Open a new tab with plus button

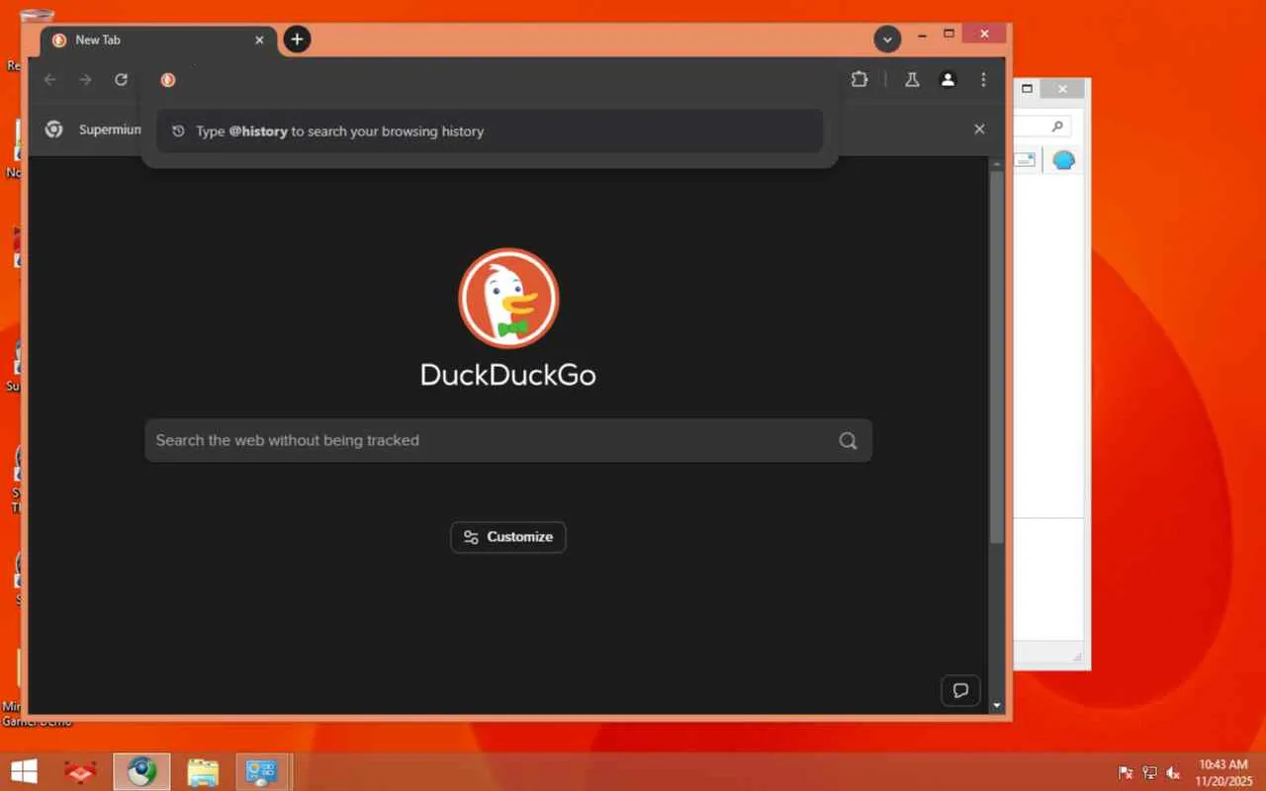point(297,40)
